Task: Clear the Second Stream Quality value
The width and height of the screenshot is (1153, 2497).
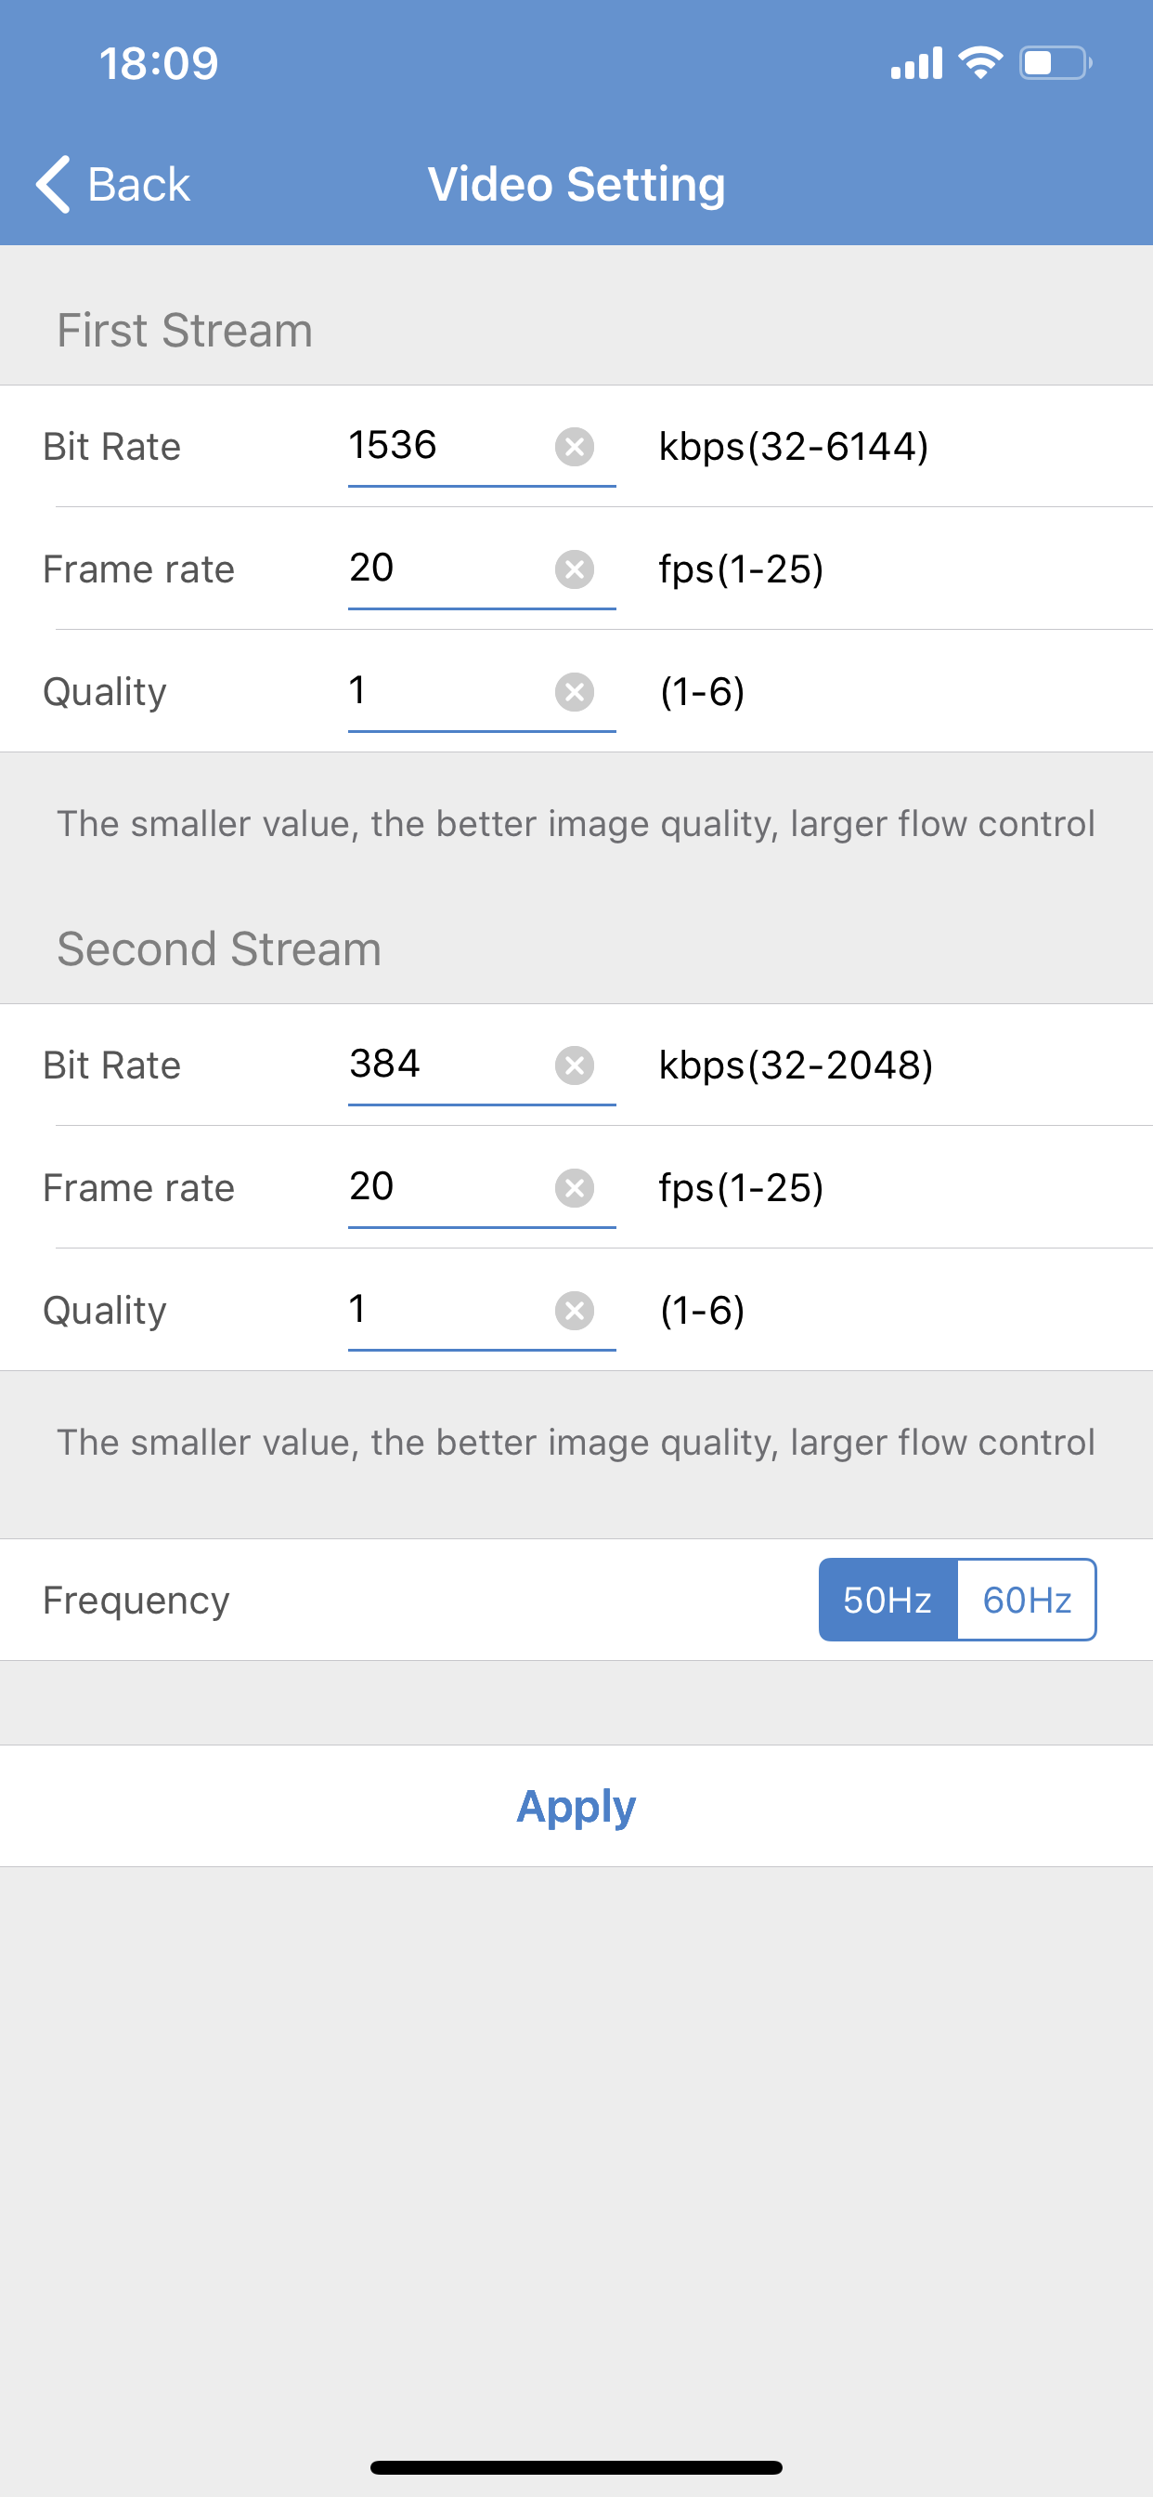Action: pyautogui.click(x=575, y=1311)
